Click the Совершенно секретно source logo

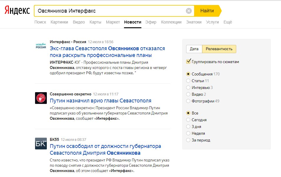(x=41, y=98)
